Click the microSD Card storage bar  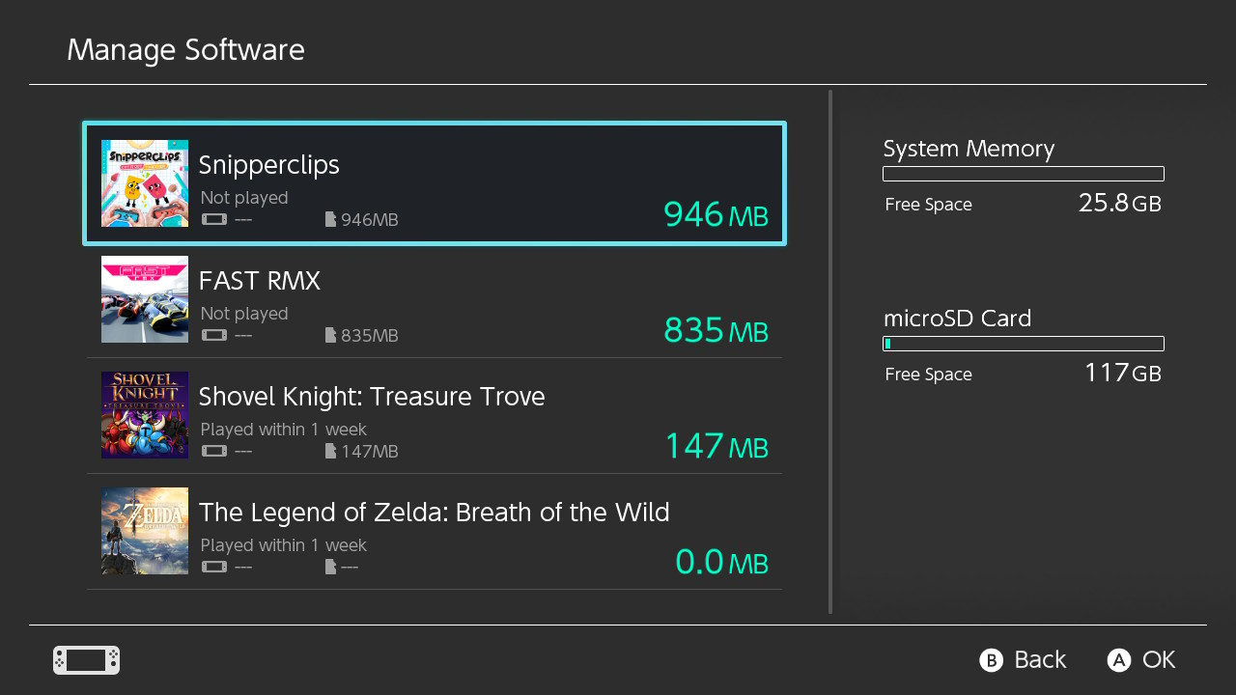coord(1023,343)
